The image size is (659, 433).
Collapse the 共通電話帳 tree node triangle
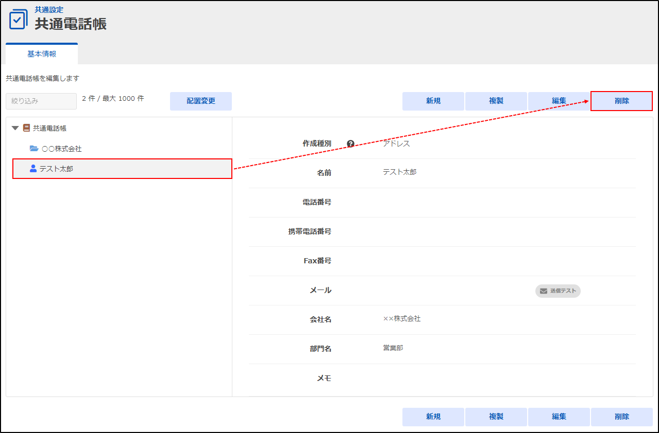(x=15, y=128)
